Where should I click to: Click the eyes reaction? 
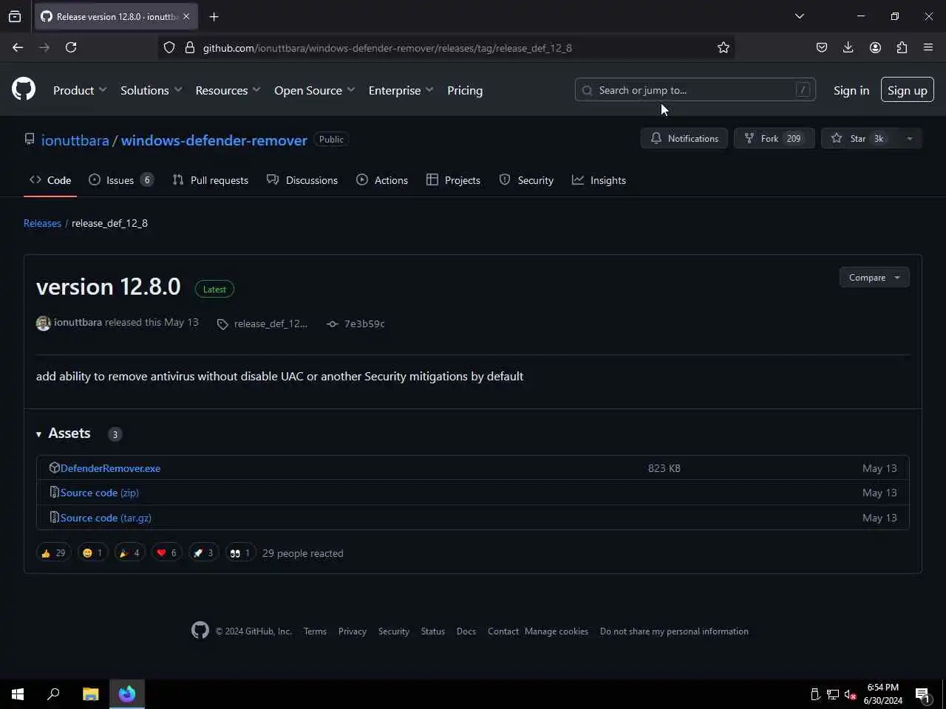[x=240, y=552]
